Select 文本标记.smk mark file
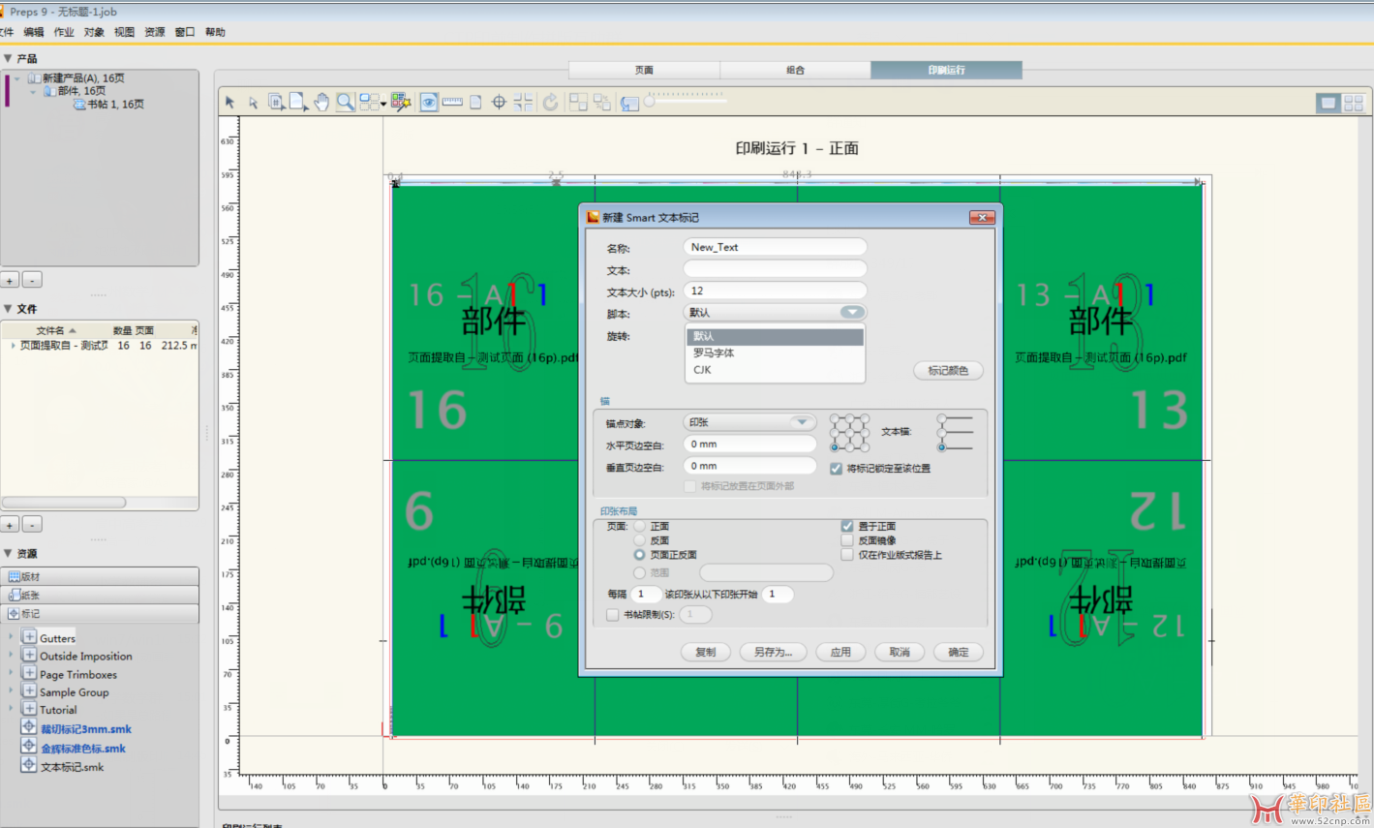The width and height of the screenshot is (1374, 828). tap(72, 767)
